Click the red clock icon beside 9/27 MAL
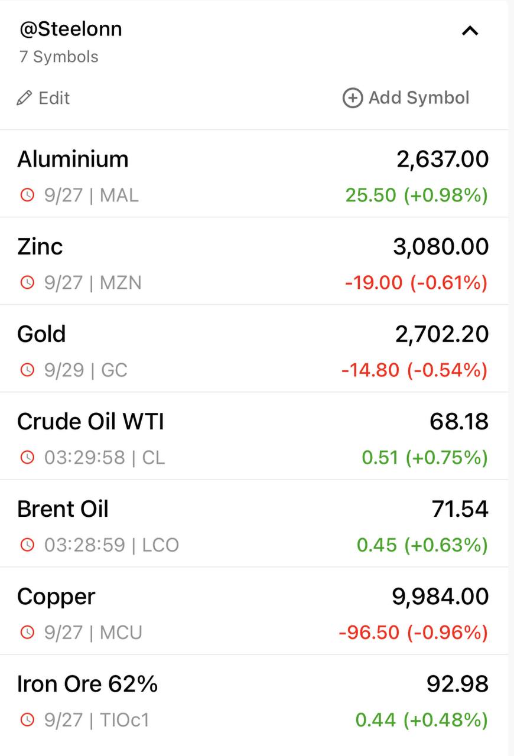The image size is (514, 756). click(x=27, y=195)
